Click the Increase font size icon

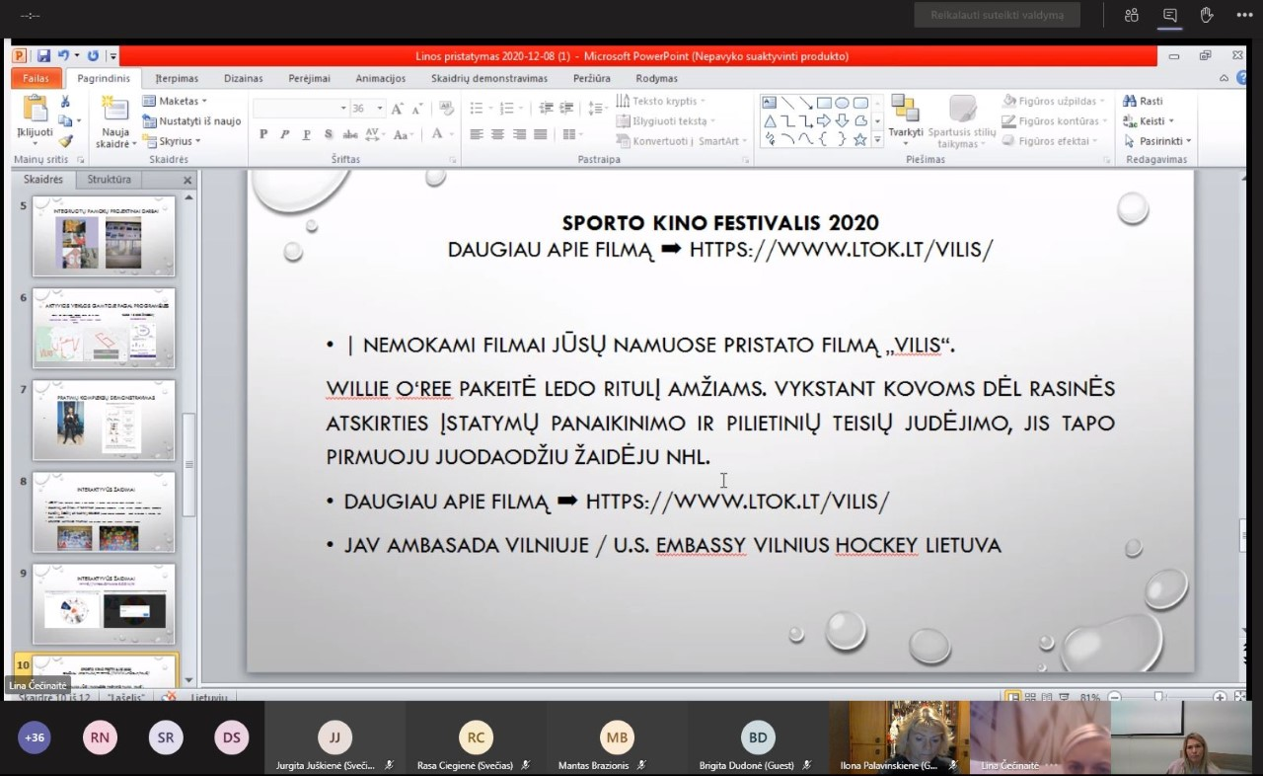(x=397, y=109)
